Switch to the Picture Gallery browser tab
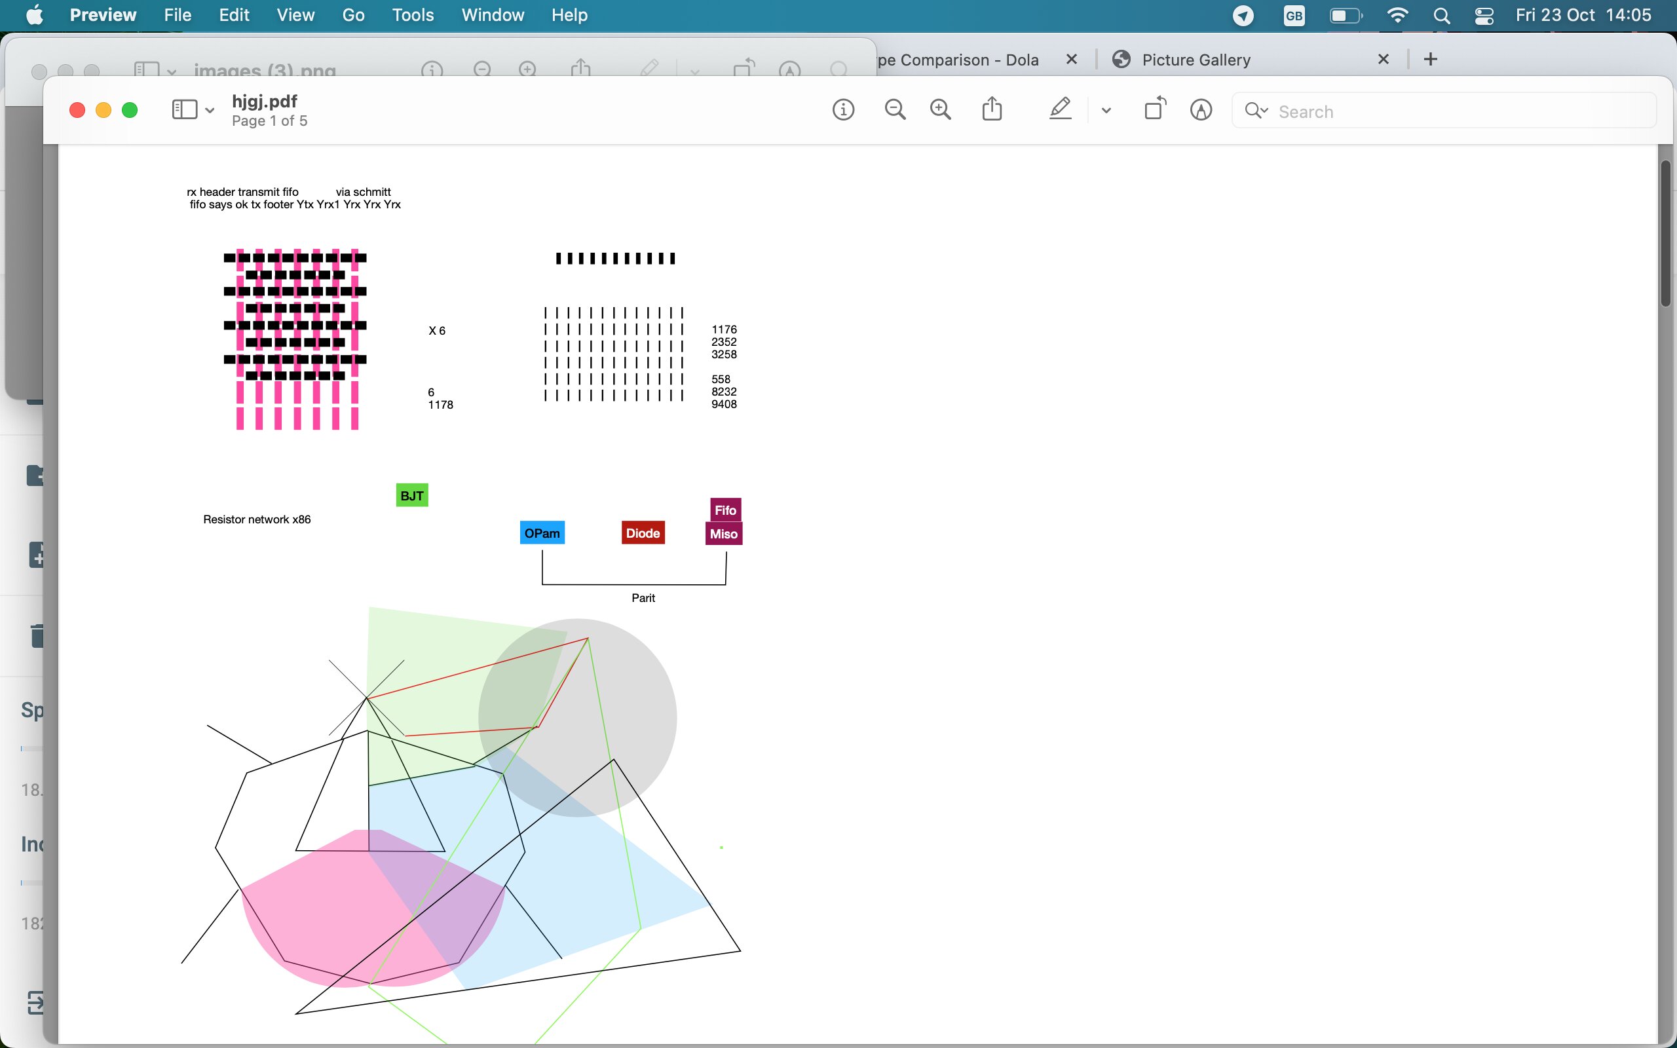 (x=1196, y=60)
